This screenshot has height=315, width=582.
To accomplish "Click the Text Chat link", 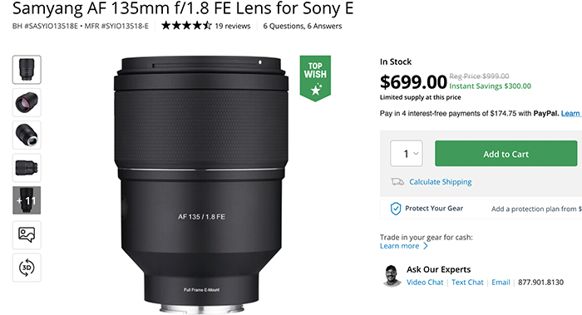I will (x=467, y=283).
